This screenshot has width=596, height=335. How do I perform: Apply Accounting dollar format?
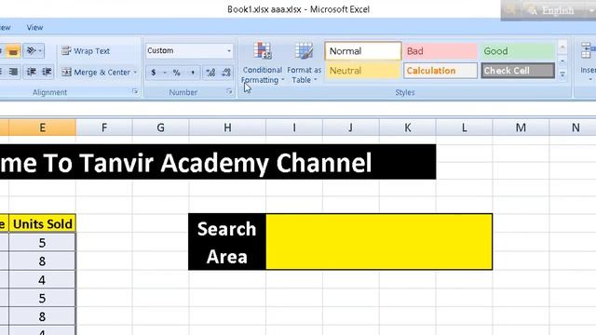154,73
